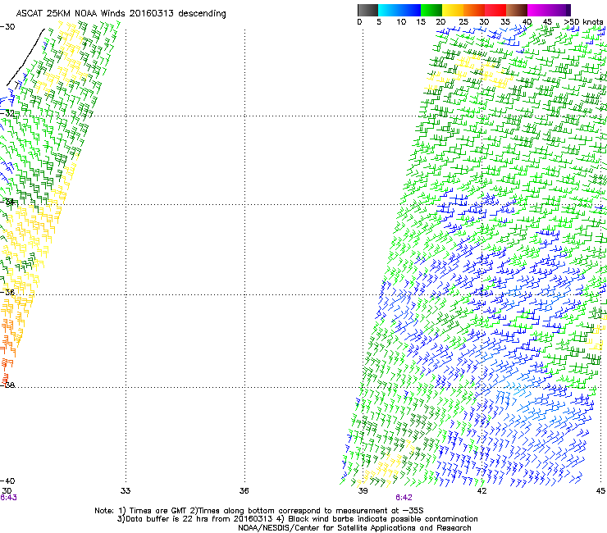Click the '-32' latitude axis label
The image size is (607, 533).
pos(7,113)
